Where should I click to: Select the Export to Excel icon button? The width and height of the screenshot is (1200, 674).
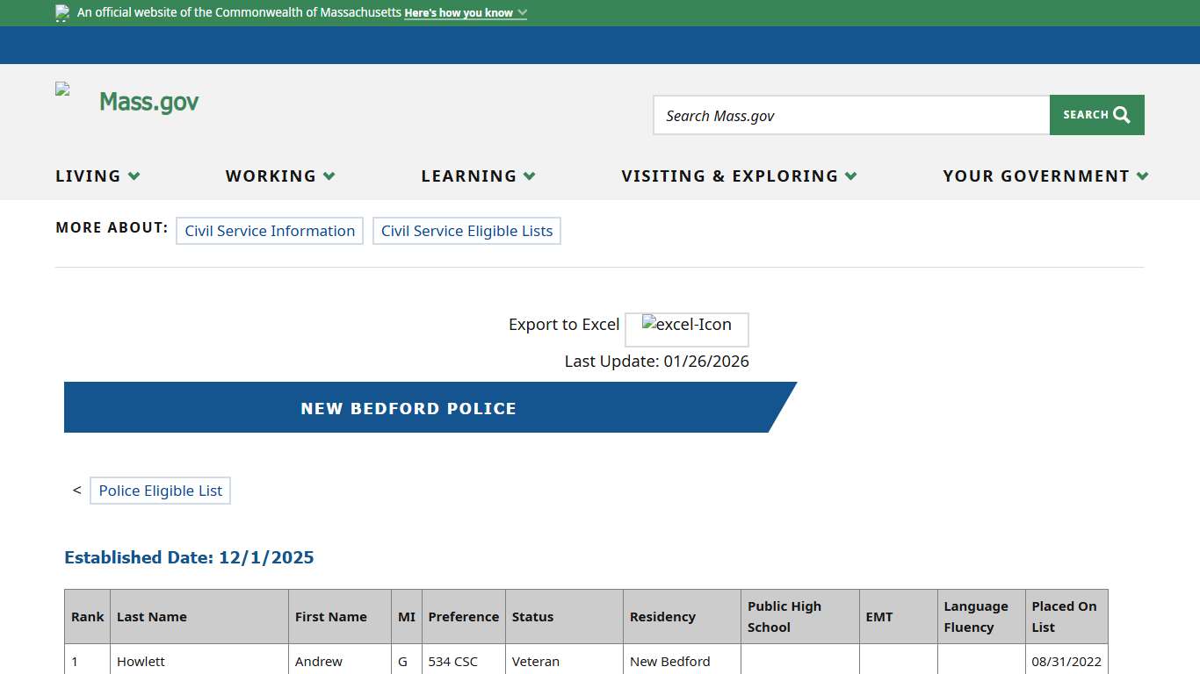coord(687,329)
